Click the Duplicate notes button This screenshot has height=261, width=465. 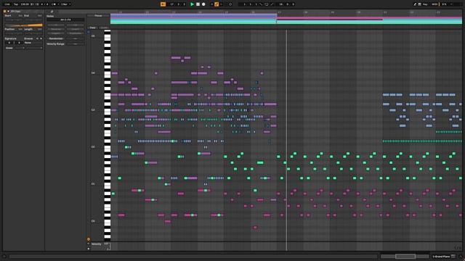click(x=75, y=33)
